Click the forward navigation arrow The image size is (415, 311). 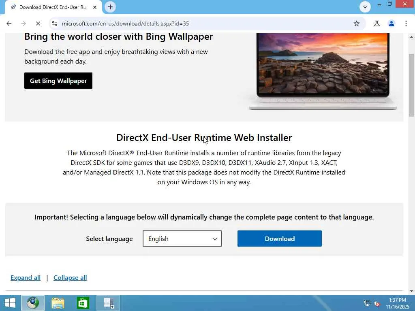(x=23, y=23)
